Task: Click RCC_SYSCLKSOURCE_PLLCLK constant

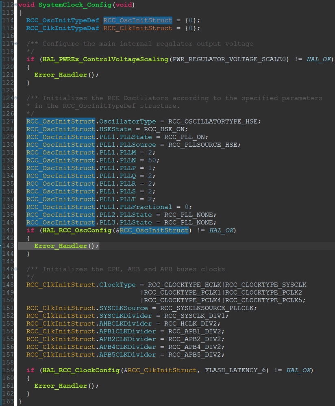Action: click(x=207, y=308)
